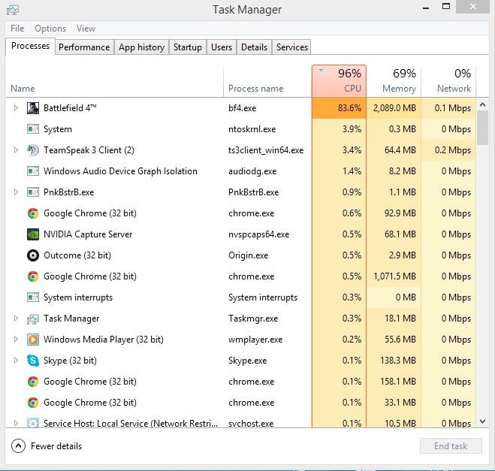Expand the Windows Media Player group
The image size is (495, 471).
[16, 340]
